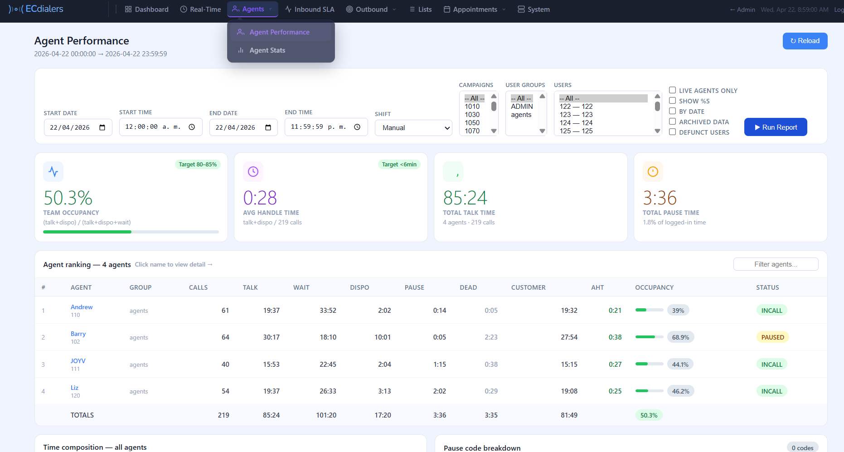Click the Users list scroll up arrow
The height and width of the screenshot is (452, 844).
tap(657, 96)
